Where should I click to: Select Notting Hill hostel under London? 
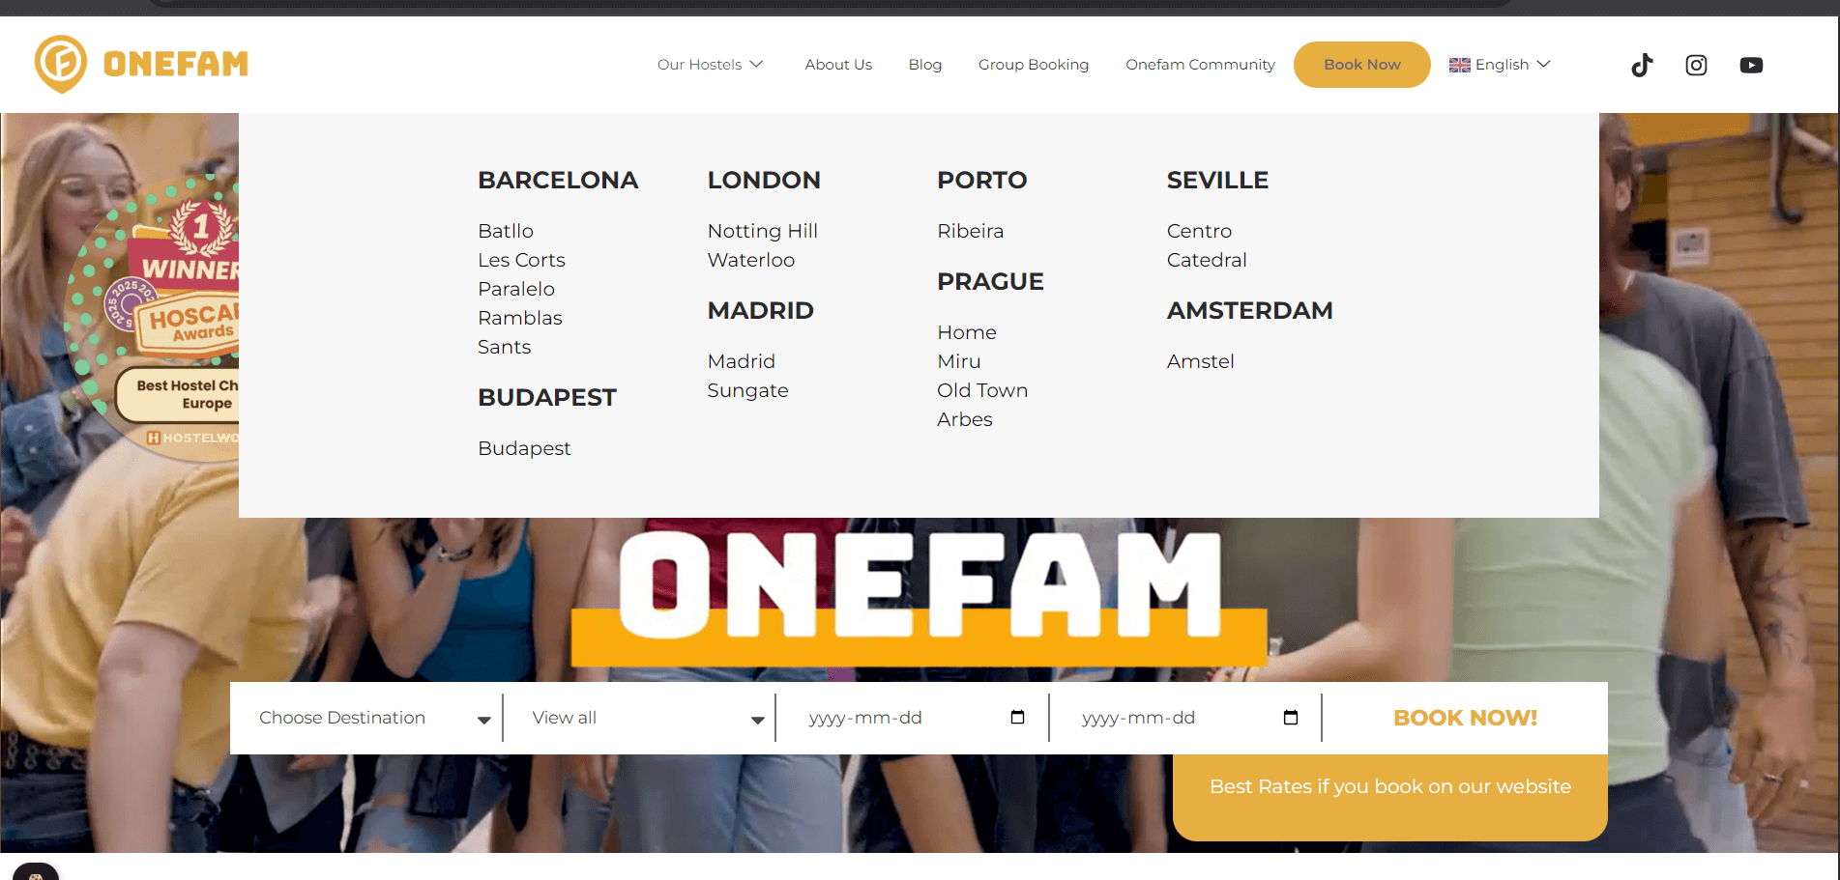pos(762,231)
